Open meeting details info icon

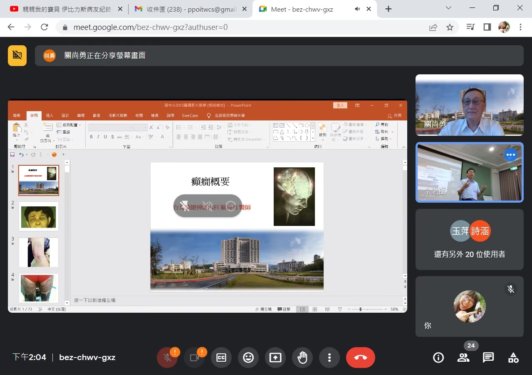pos(438,358)
